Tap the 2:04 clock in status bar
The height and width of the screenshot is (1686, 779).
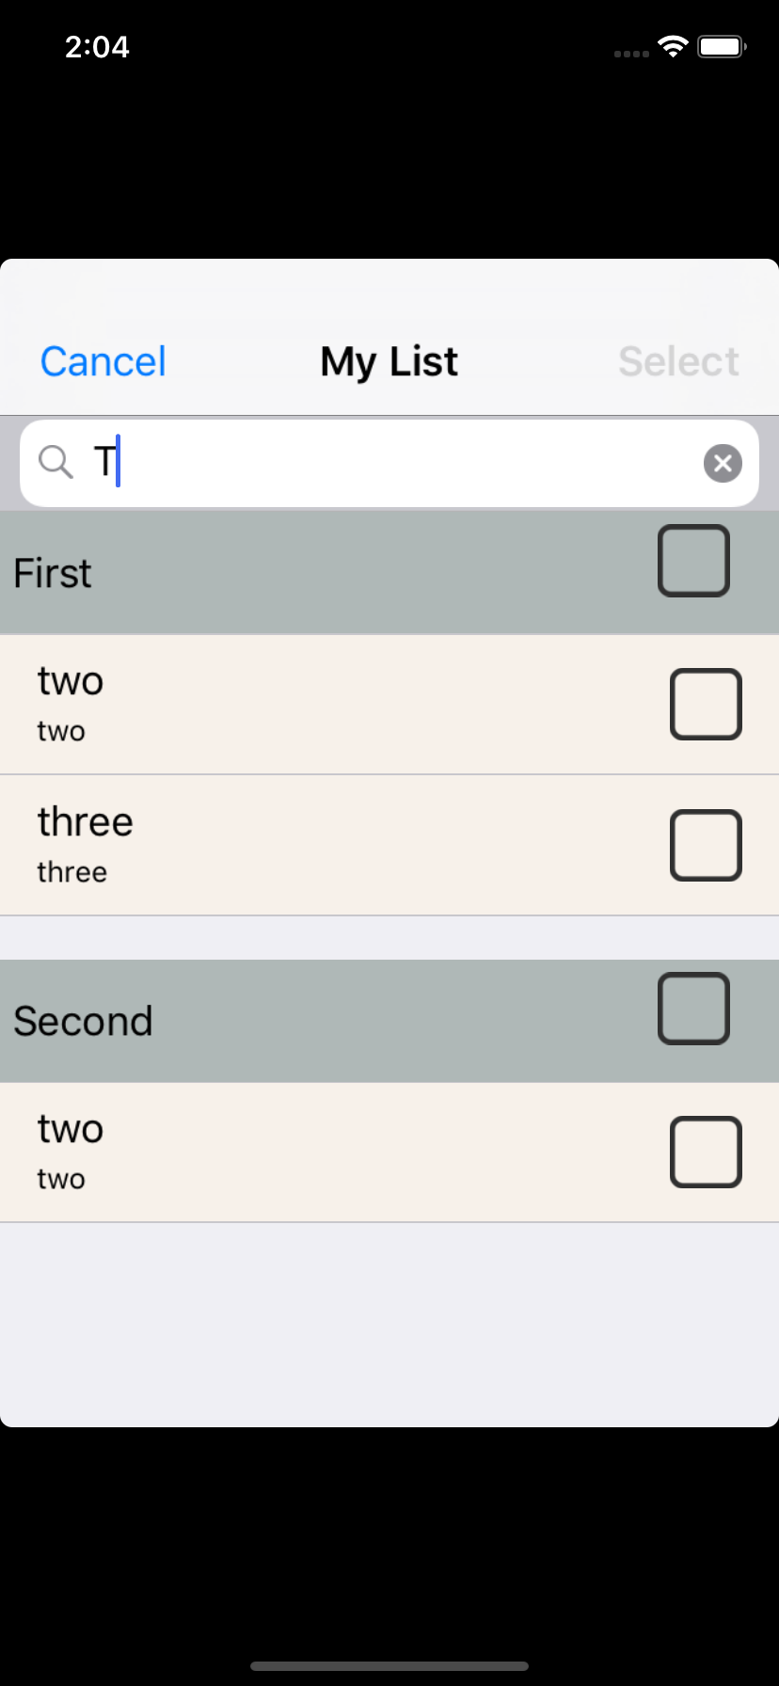(x=97, y=47)
